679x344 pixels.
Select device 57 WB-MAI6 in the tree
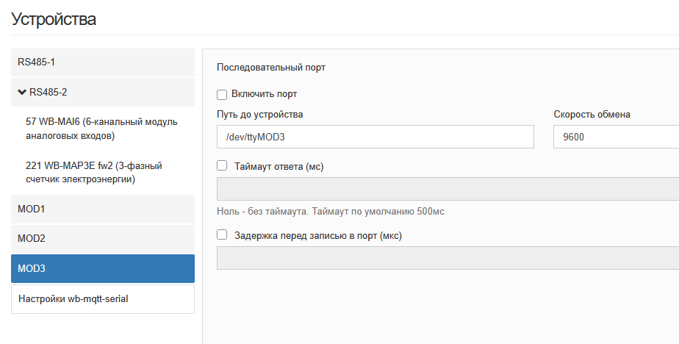tap(103, 129)
